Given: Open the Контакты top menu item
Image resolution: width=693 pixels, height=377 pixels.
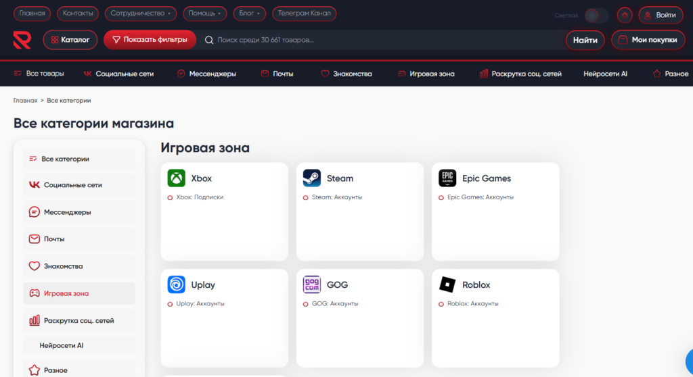Looking at the screenshot, I should coord(78,14).
